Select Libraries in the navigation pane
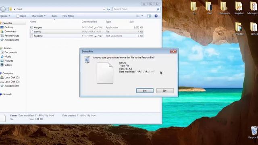Screen dimensions: 258x145 [7, 48]
